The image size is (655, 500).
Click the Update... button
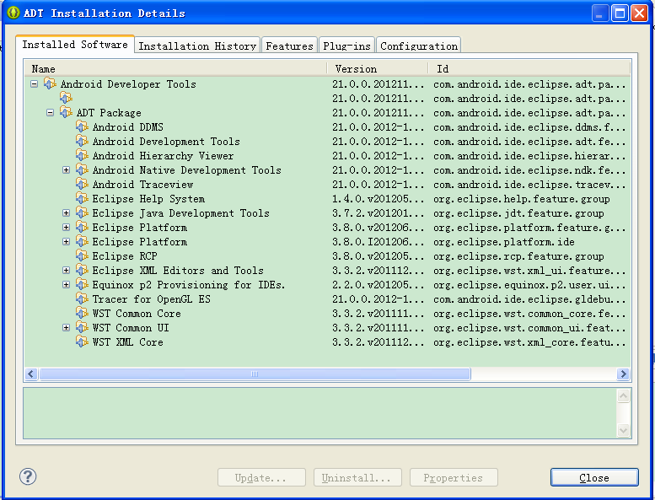[261, 477]
